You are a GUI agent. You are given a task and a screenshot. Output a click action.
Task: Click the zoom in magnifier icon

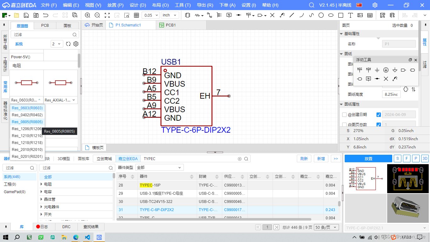point(88,15)
